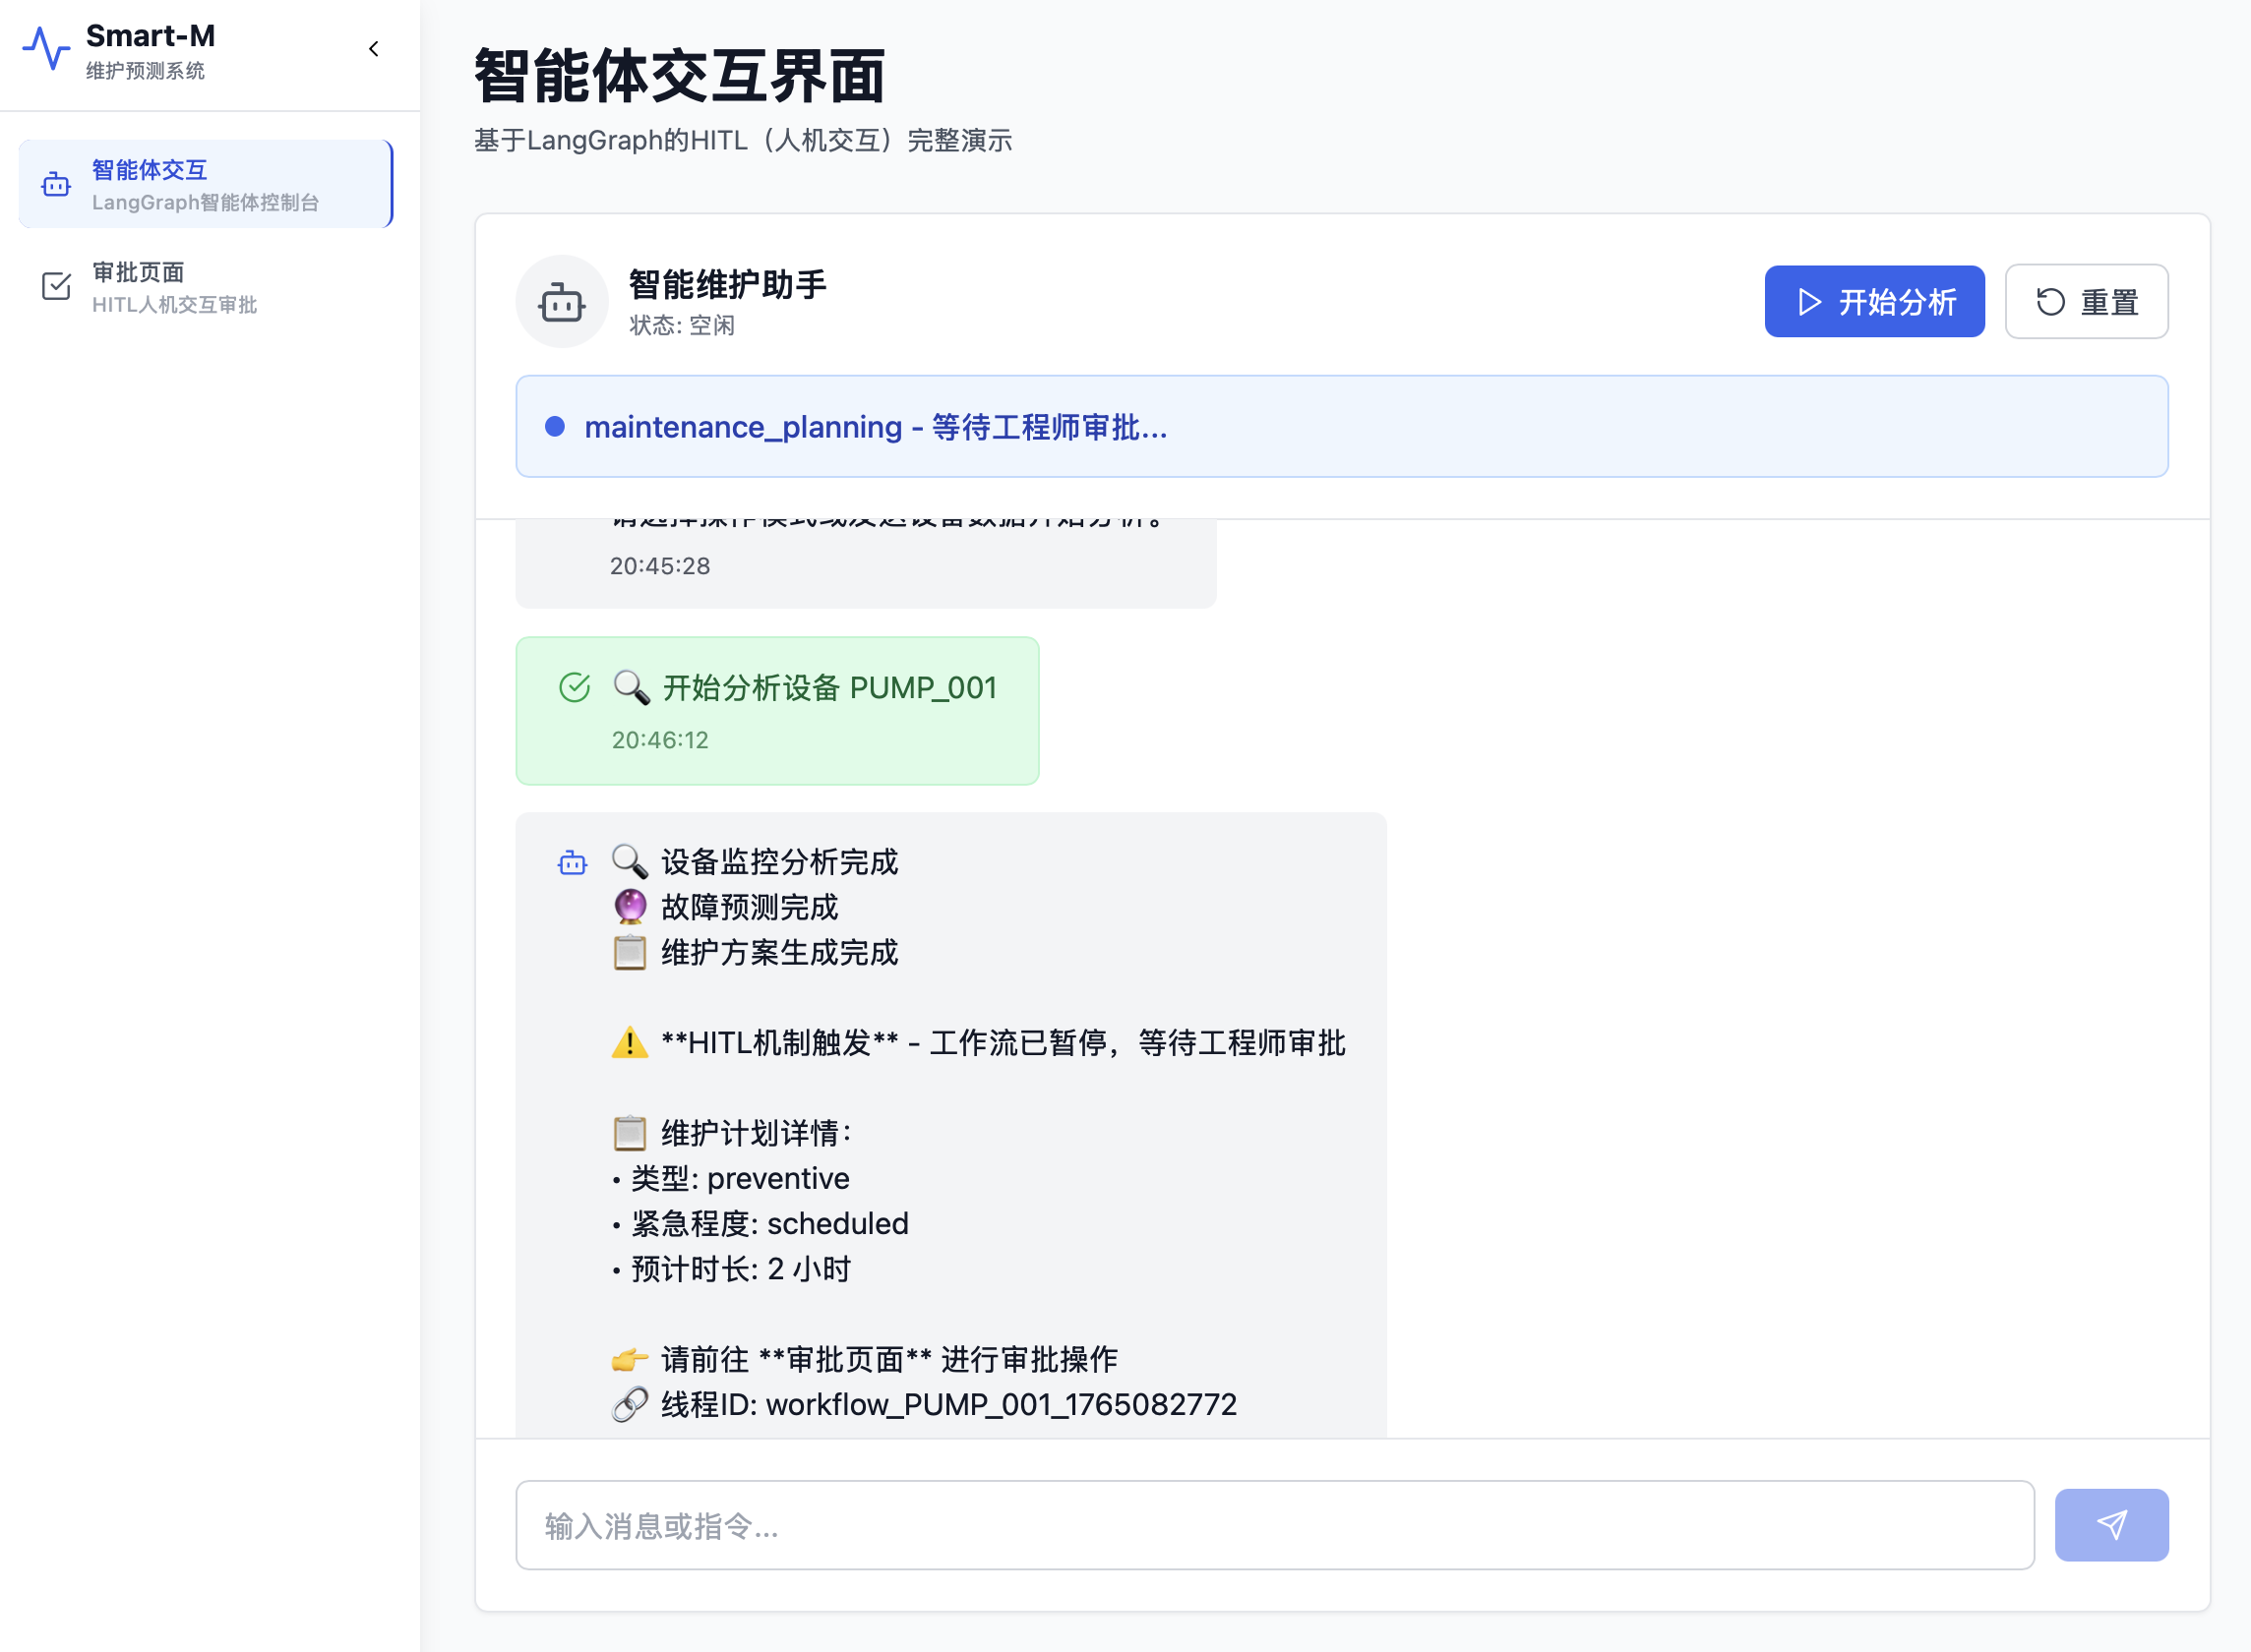The width and height of the screenshot is (2251, 1652).
Task: Click the clipboard emoji before 维护方案生成完成
Action: click(631, 953)
